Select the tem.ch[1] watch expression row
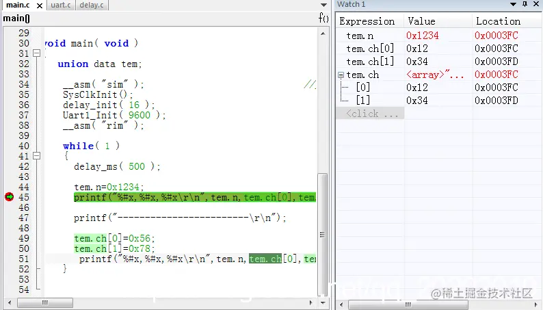The image size is (543, 310). pyautogui.click(x=370, y=62)
